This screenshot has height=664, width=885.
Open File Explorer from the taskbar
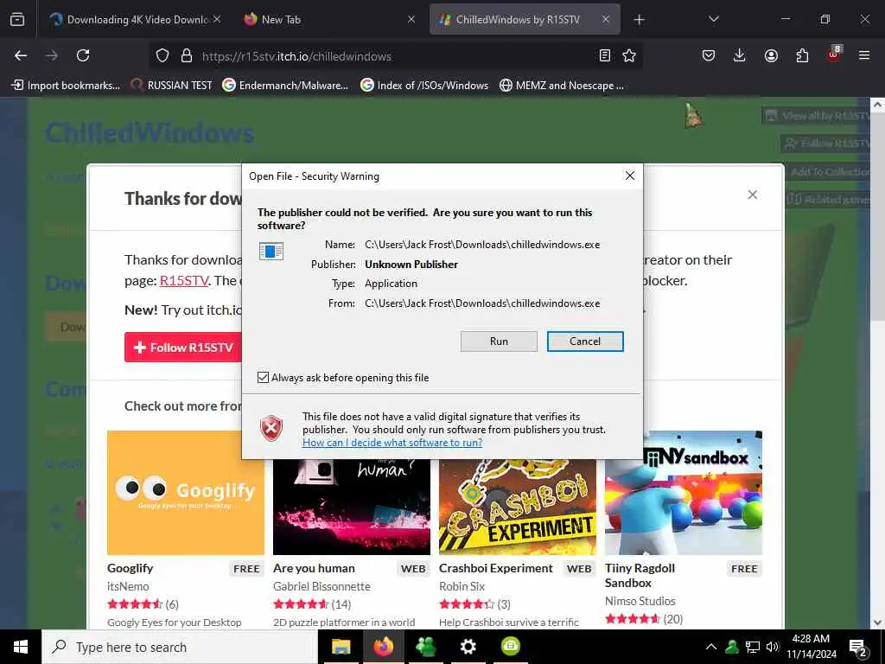[341, 647]
